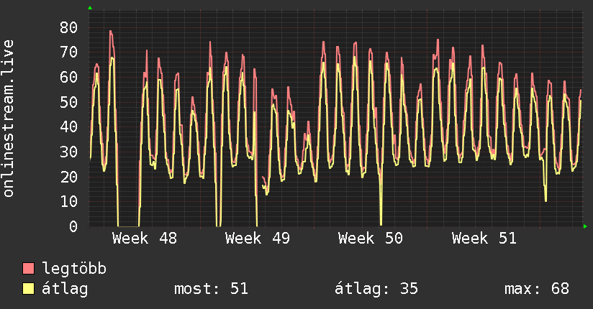The width and height of the screenshot is (593, 309).
Task: Click the green arrow ending the x-axis
Action: pos(585,226)
